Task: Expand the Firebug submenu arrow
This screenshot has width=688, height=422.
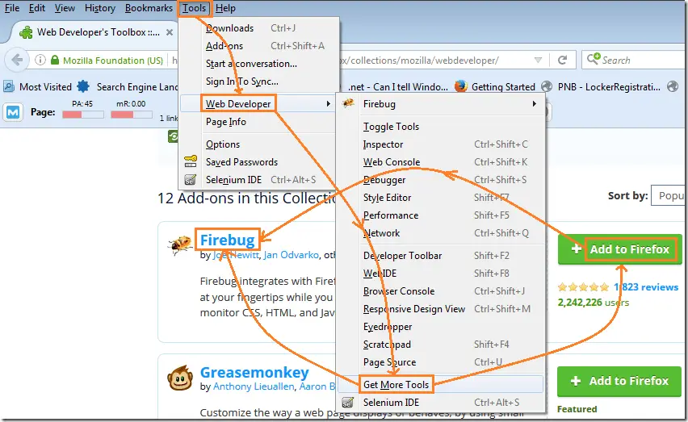Action: point(534,104)
